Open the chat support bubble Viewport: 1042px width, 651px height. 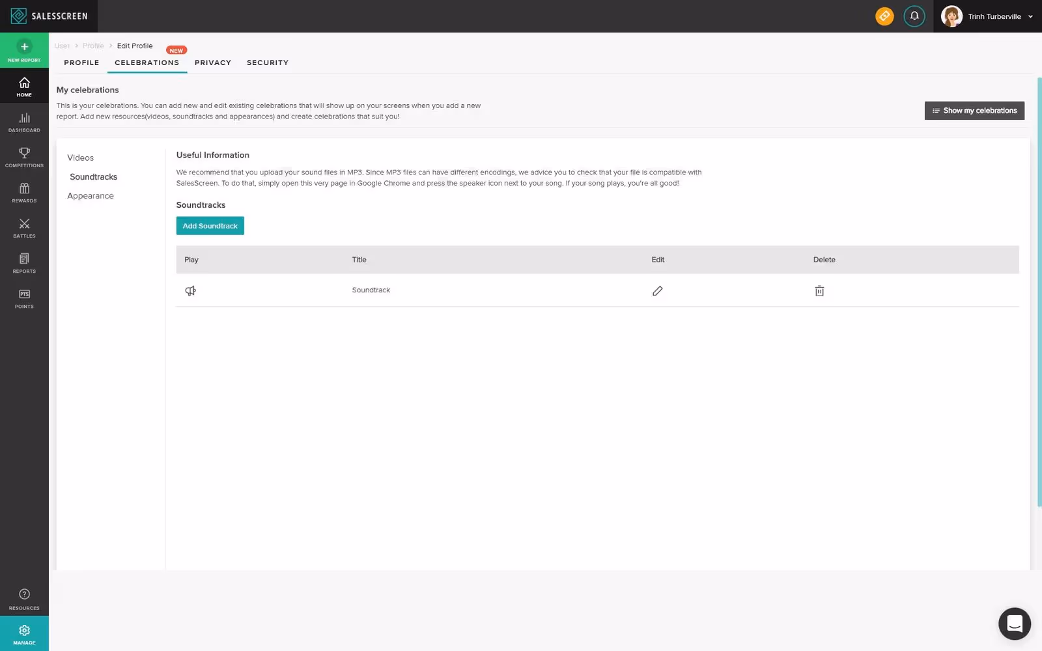(1015, 624)
